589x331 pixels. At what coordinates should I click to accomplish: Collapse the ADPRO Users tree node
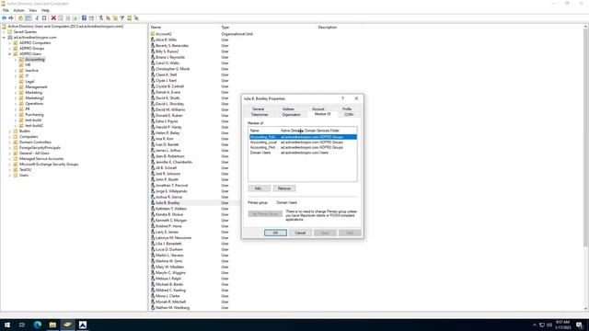pos(10,54)
